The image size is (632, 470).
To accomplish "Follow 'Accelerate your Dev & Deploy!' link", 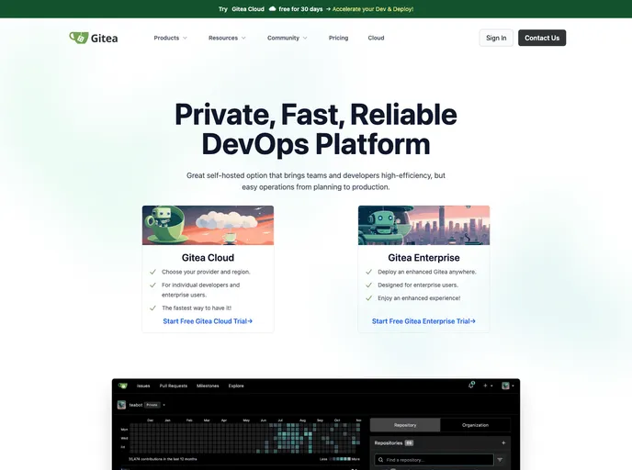I will 373,9.
